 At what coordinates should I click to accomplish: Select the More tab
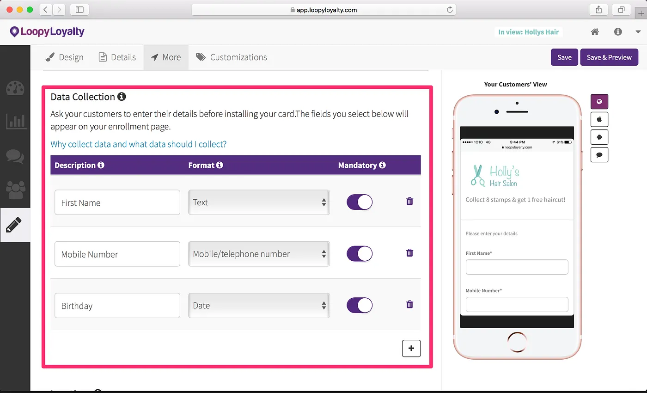pyautogui.click(x=166, y=57)
